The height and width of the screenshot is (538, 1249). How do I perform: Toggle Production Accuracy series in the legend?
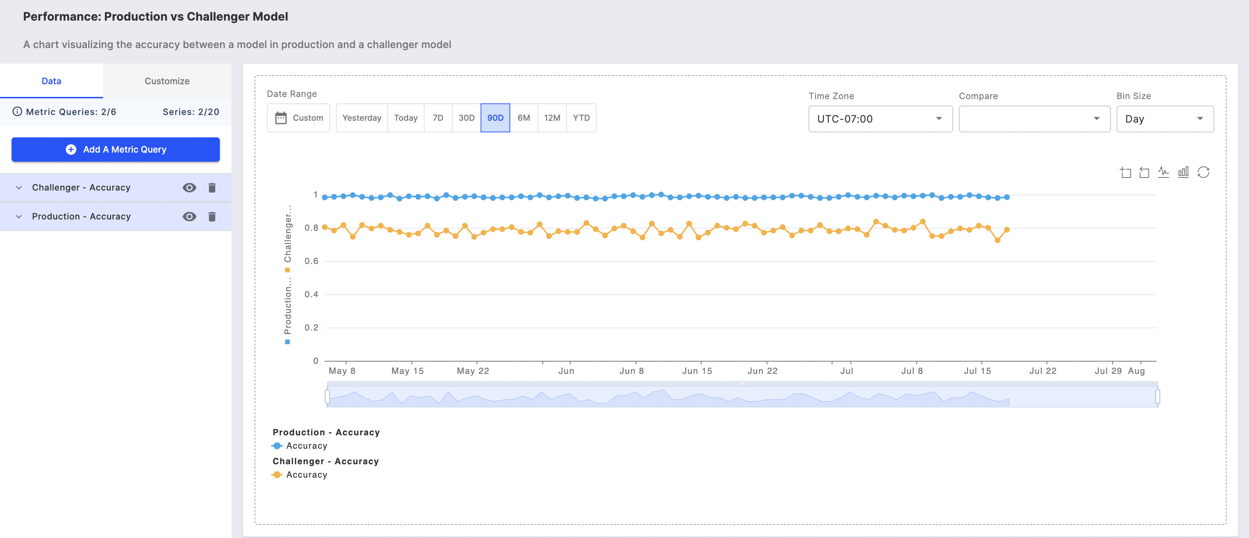coord(299,446)
